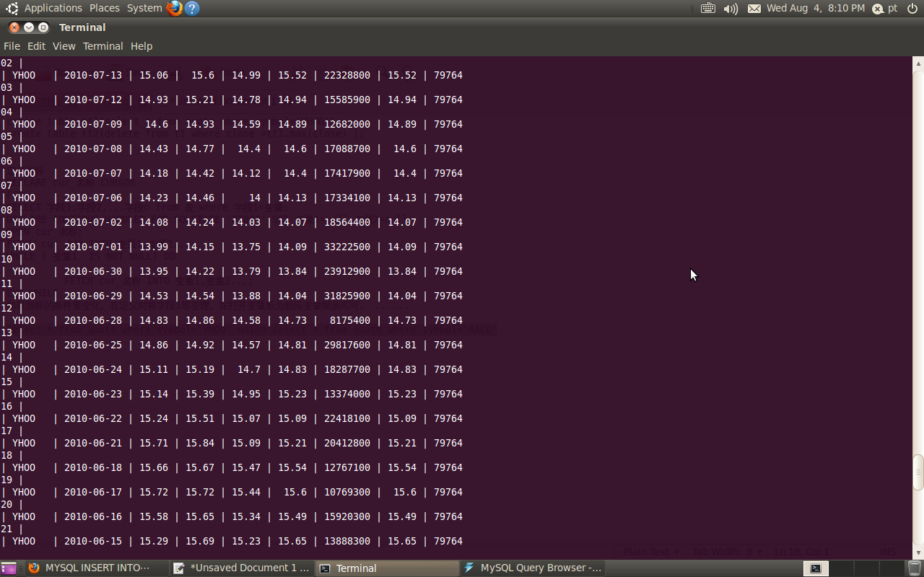
Task: Click the volume value 31825900
Action: [x=347, y=296]
